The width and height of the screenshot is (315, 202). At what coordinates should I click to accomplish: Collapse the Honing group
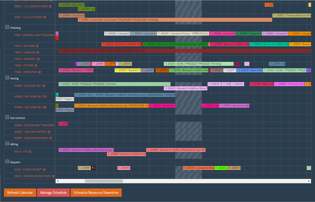tap(7, 78)
